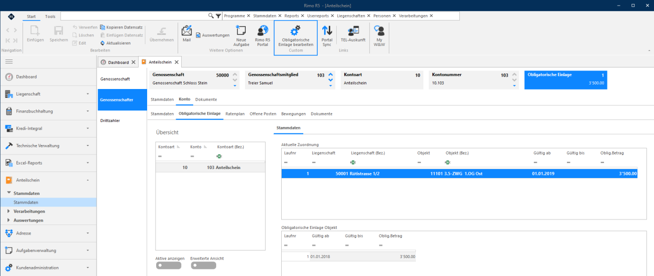
Task: Click Einfügen Datensatz
Action: [122, 35]
